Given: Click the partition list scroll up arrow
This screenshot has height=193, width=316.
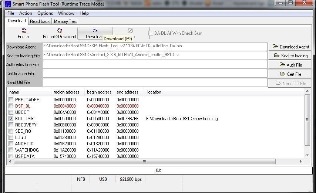Looking at the screenshot, I should pos(307,91).
